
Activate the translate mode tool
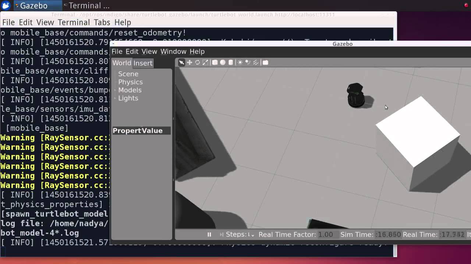[190, 62]
